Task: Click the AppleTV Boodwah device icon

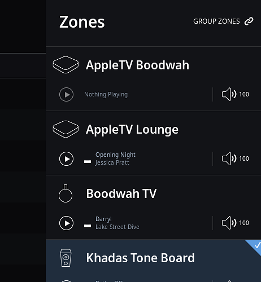Action: 66,65
